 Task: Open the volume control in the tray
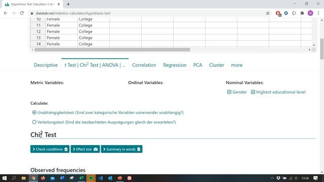296,178
